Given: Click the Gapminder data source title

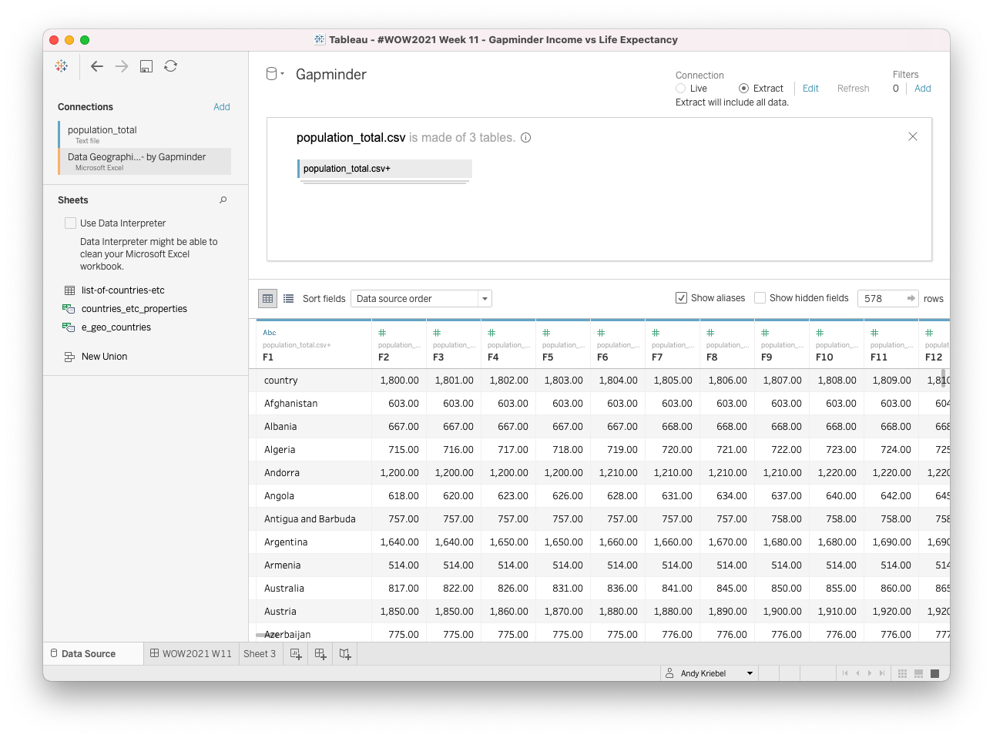Looking at the screenshot, I should click(331, 75).
